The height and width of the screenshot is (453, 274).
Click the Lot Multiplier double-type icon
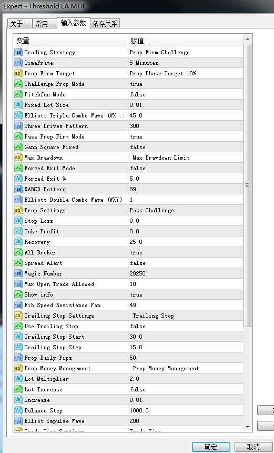(x=18, y=379)
